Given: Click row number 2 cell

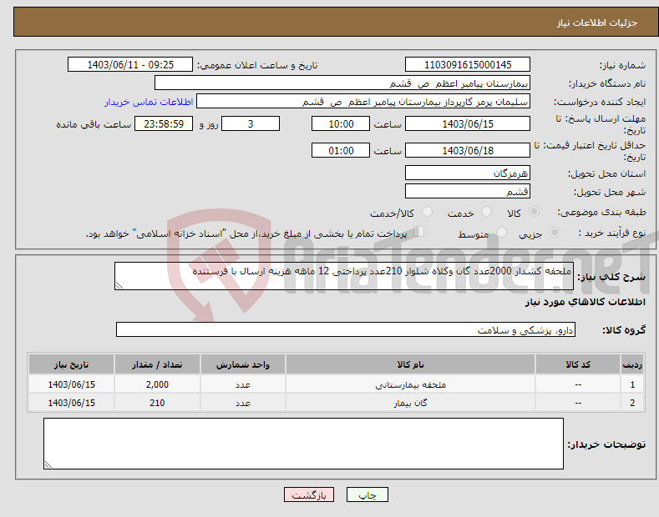Looking at the screenshot, I should tap(632, 403).
